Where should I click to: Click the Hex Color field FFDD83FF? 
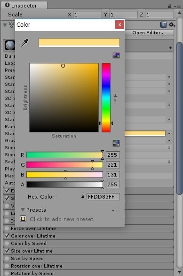click(x=103, y=197)
